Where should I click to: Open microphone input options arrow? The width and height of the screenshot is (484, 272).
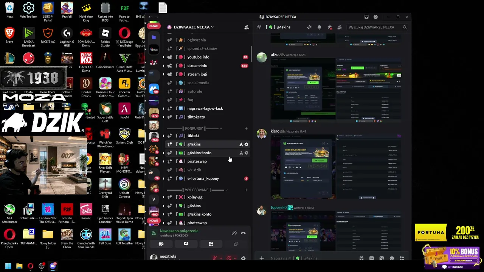point(220,258)
